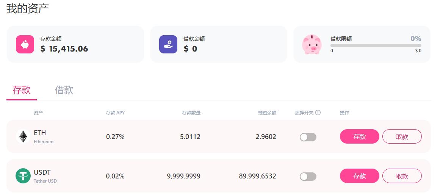Click the pink pig borrow limit illustration
Image resolution: width=443 pixels, height=194 pixels.
pos(312,44)
